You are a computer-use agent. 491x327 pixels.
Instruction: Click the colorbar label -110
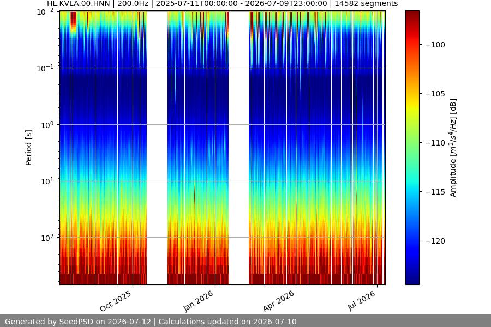(435, 143)
